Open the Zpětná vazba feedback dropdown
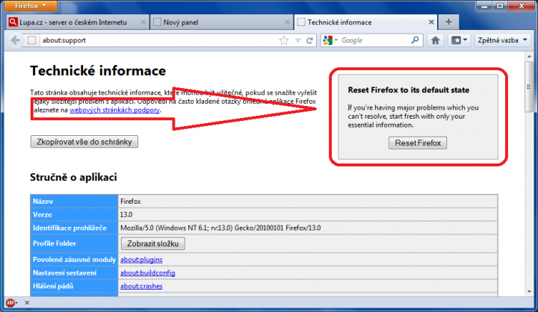538x312 pixels. 503,40
